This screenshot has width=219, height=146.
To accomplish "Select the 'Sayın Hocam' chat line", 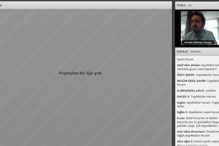I will pyautogui.click(x=185, y=59).
